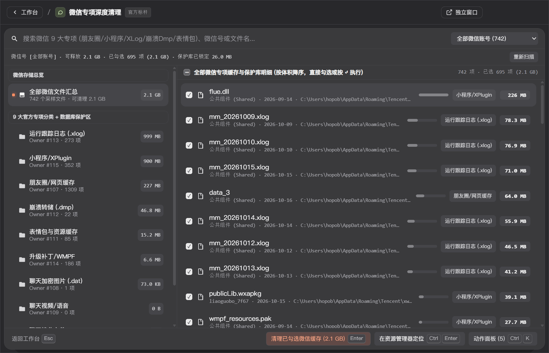This screenshot has height=353, width=549.
Task: Click the file icon next to flue.dll
Action: [x=201, y=95]
